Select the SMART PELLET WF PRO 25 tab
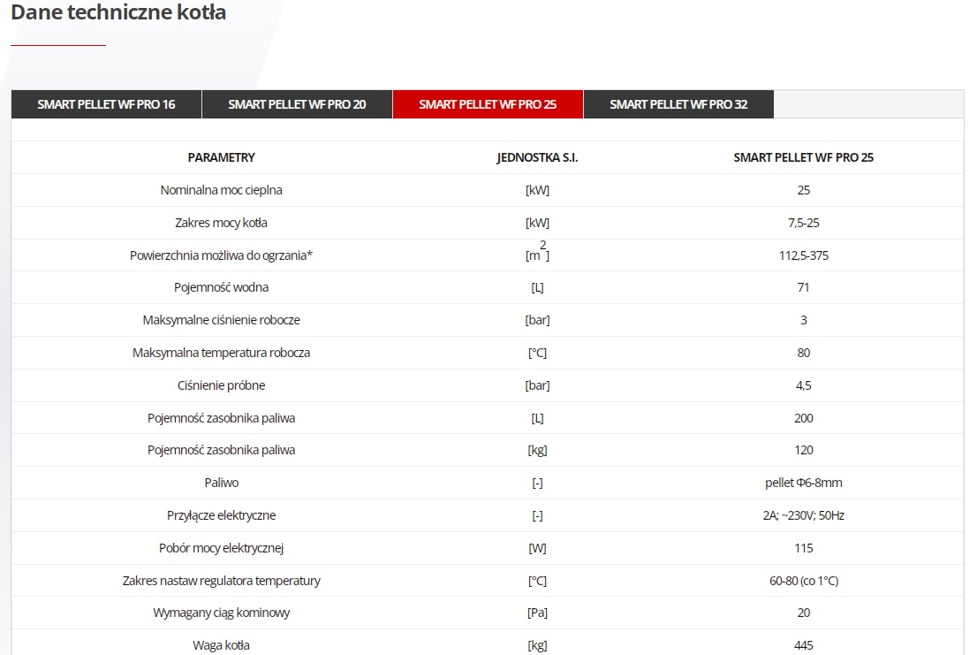 tap(488, 104)
